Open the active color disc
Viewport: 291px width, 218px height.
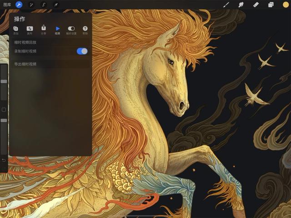(286, 5)
